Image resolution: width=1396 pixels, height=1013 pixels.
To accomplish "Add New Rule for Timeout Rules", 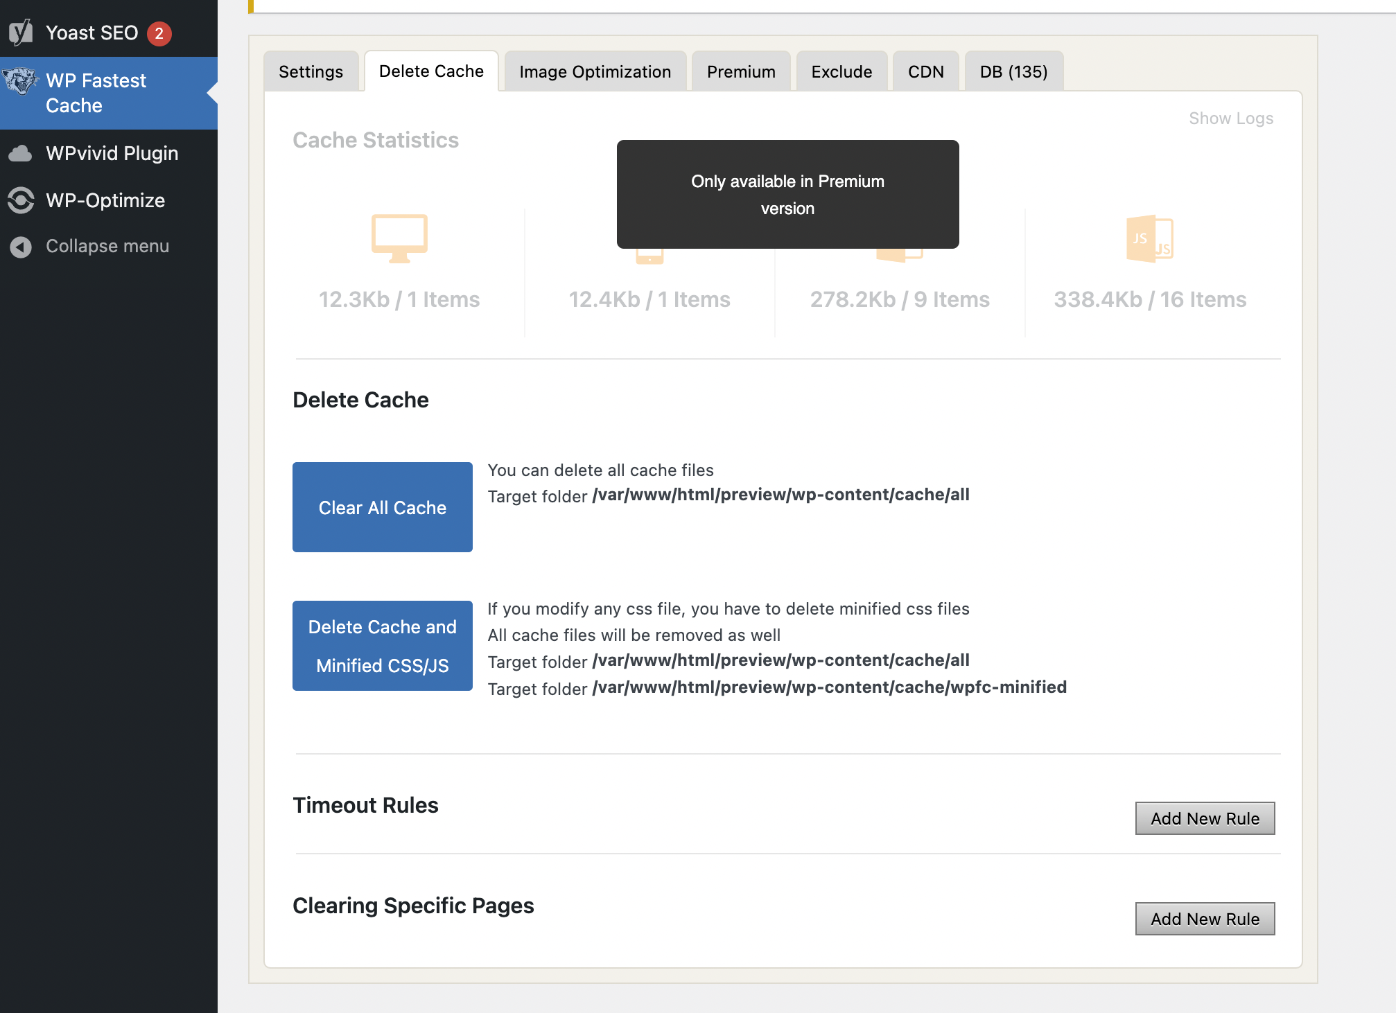I will point(1205,818).
